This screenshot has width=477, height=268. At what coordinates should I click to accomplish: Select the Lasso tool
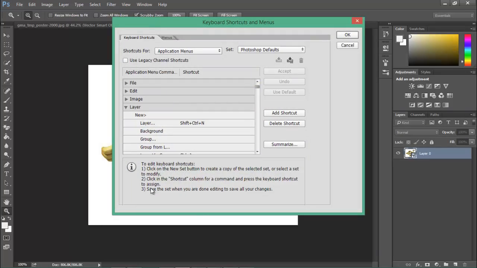(x=6, y=54)
